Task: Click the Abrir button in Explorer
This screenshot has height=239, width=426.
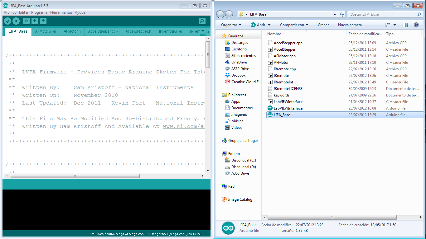Action: pos(258,25)
